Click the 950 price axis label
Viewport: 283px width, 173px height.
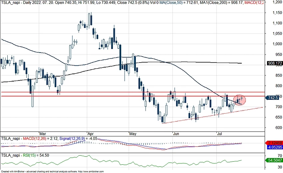[279, 55]
